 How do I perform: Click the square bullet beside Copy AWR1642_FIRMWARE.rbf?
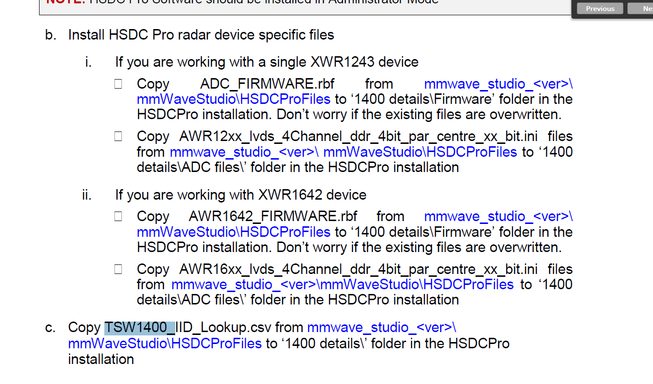(118, 217)
